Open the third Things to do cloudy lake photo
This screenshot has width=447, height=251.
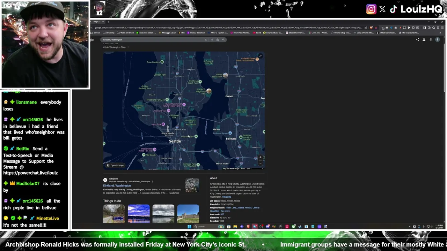click(163, 214)
